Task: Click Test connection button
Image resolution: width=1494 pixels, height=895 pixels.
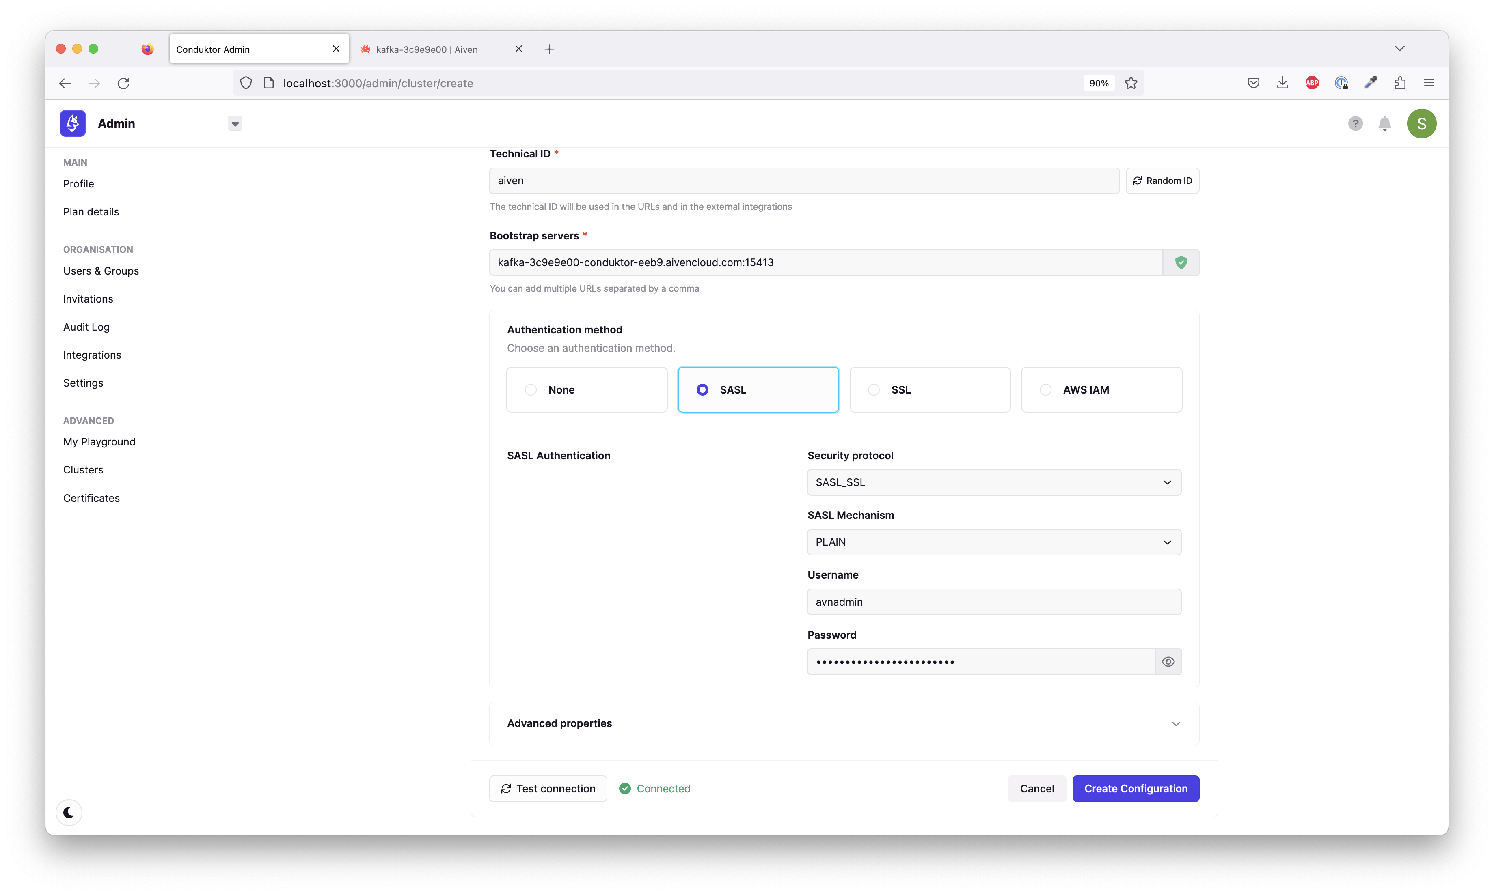Action: 548,788
